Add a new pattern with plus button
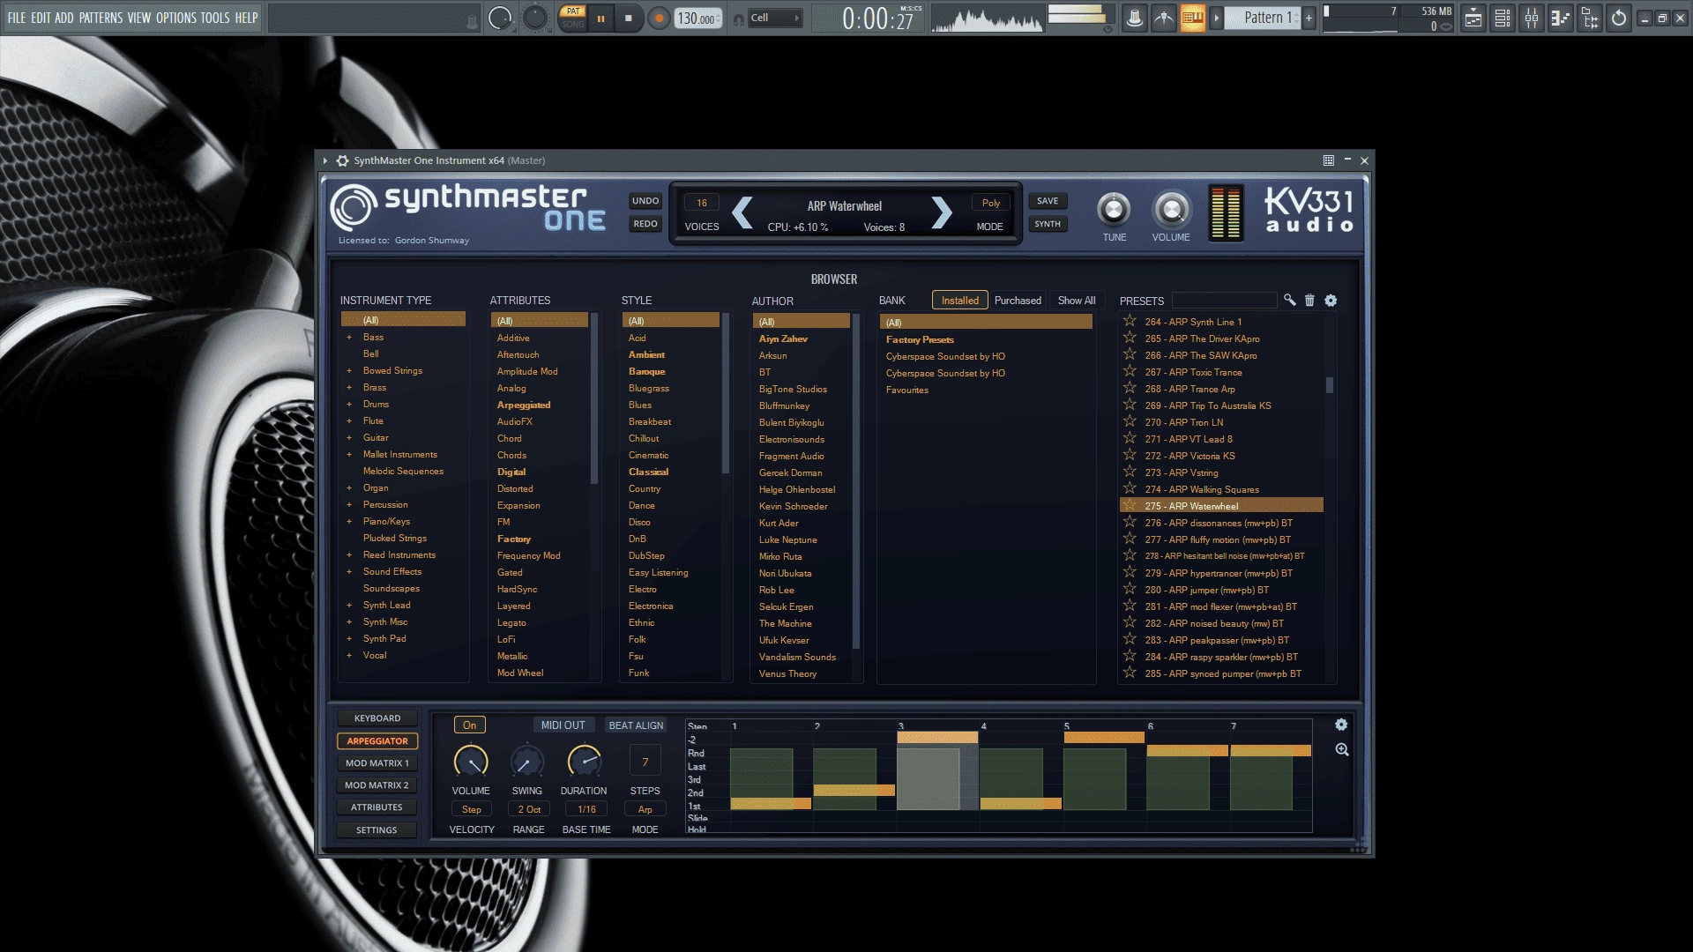1693x952 pixels. (1309, 18)
